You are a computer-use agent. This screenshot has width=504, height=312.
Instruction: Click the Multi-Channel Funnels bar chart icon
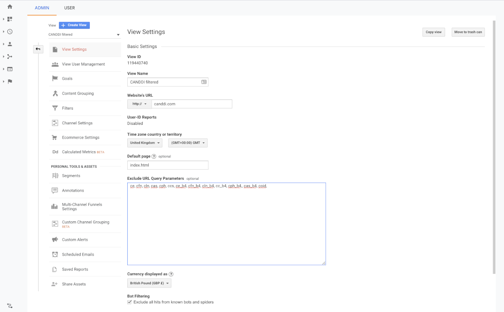click(x=55, y=206)
